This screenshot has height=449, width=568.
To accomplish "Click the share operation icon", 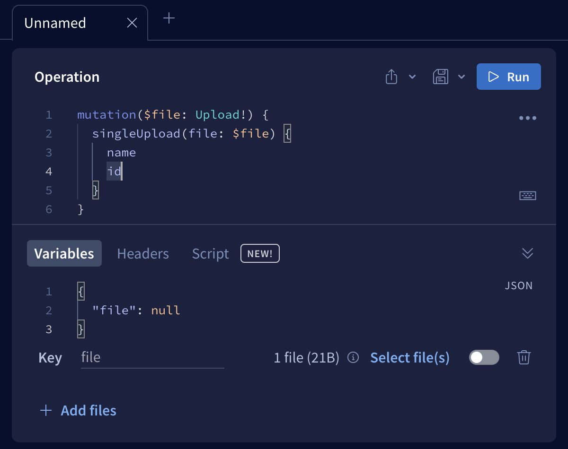I will click(391, 77).
